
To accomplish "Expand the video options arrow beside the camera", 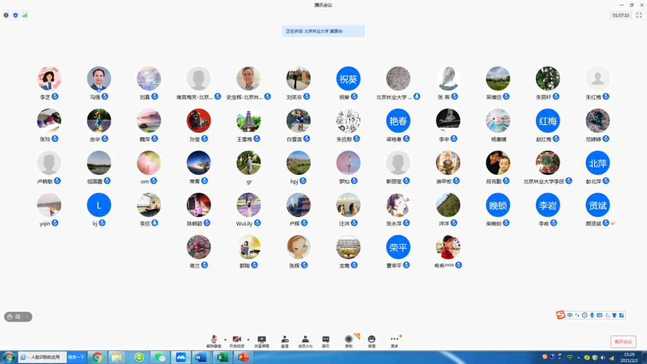I will click(x=248, y=340).
